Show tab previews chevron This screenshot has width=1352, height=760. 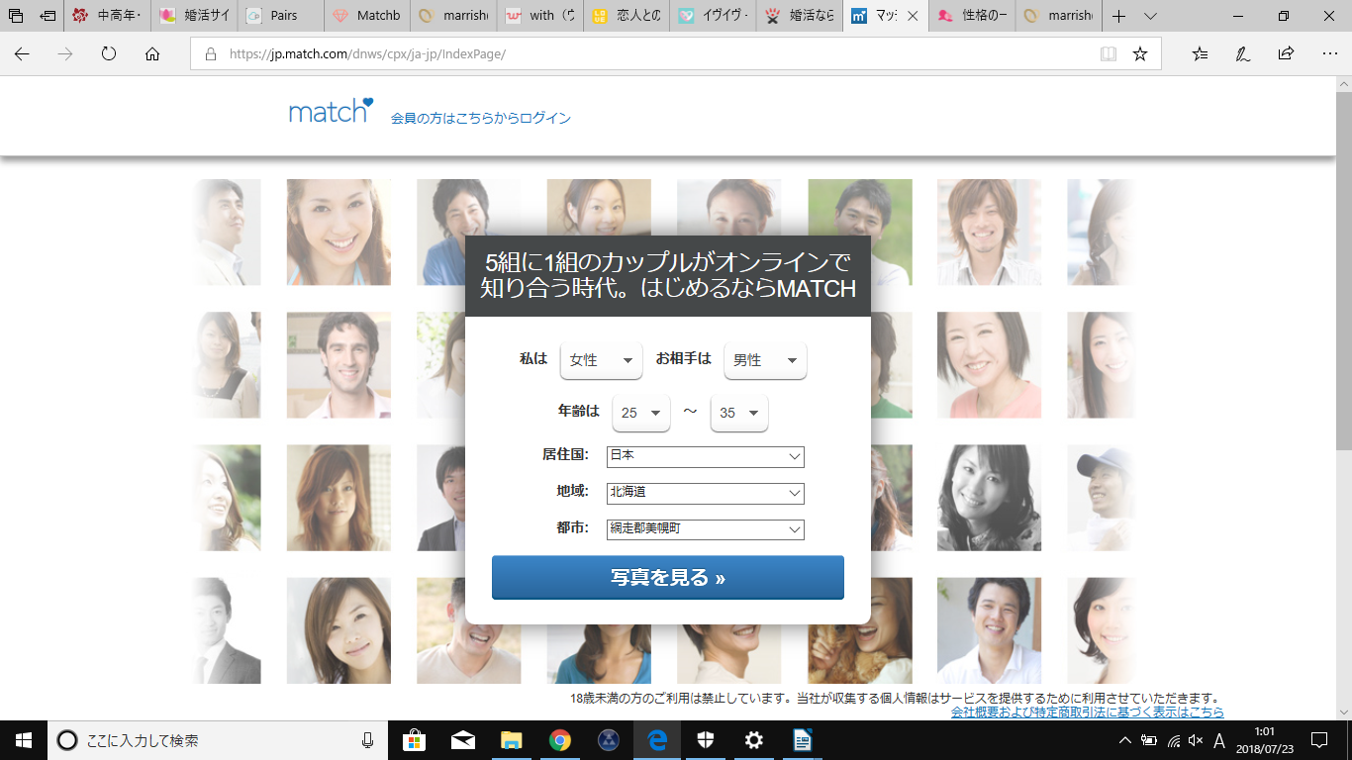[x=1150, y=16]
